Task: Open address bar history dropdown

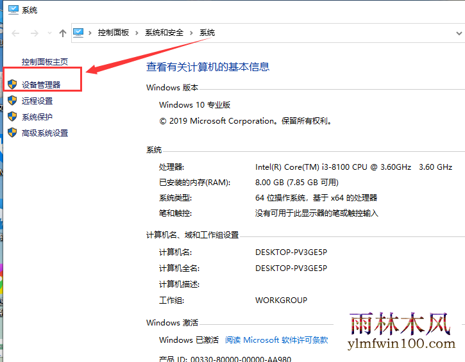Action: (x=459, y=33)
